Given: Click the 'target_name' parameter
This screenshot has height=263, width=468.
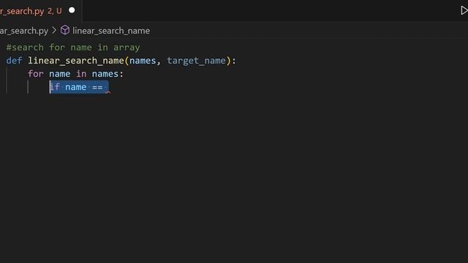Looking at the screenshot, I should click(196, 61).
